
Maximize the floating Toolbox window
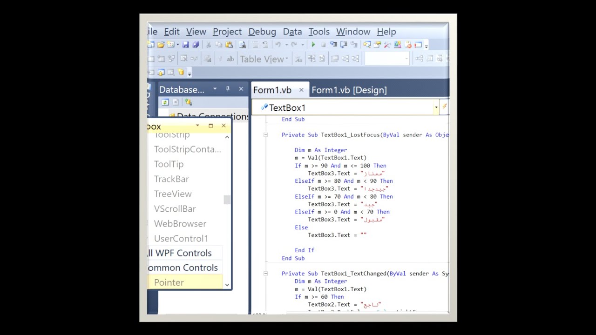pos(210,126)
